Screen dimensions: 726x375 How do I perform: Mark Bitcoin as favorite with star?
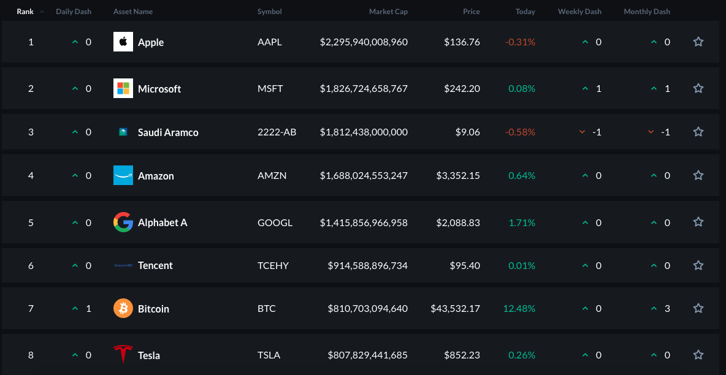(x=698, y=308)
